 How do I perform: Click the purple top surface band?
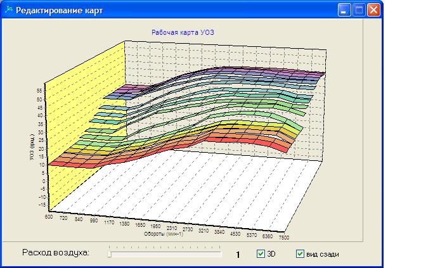[254, 70]
